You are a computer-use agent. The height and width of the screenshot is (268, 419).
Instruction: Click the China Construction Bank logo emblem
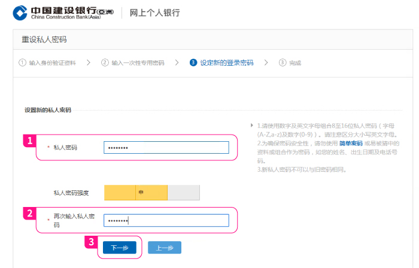coord(20,13)
